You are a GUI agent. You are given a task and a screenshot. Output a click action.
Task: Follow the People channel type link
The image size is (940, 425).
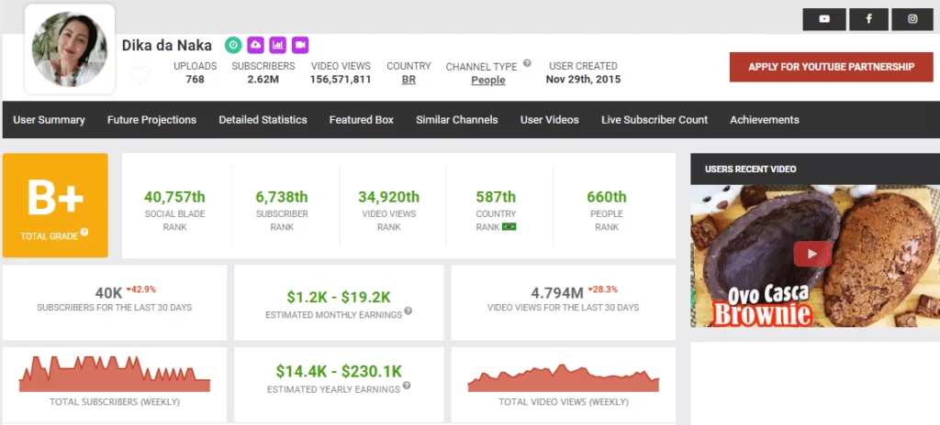point(487,81)
